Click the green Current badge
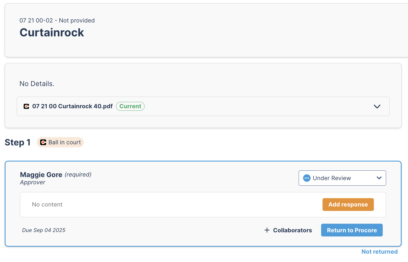Image resolution: width=408 pixels, height=262 pixels. click(x=130, y=106)
